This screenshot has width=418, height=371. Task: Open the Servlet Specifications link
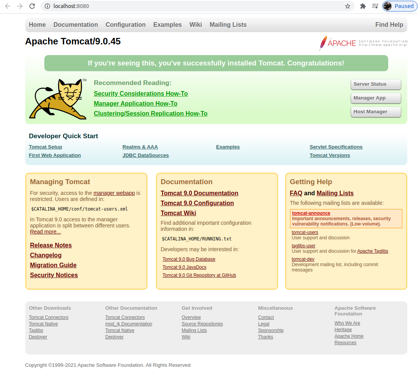click(336, 147)
